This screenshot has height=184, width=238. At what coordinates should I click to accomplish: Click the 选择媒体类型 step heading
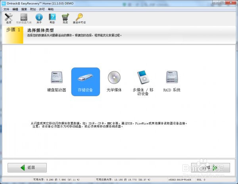pyautogui.click(x=40, y=30)
